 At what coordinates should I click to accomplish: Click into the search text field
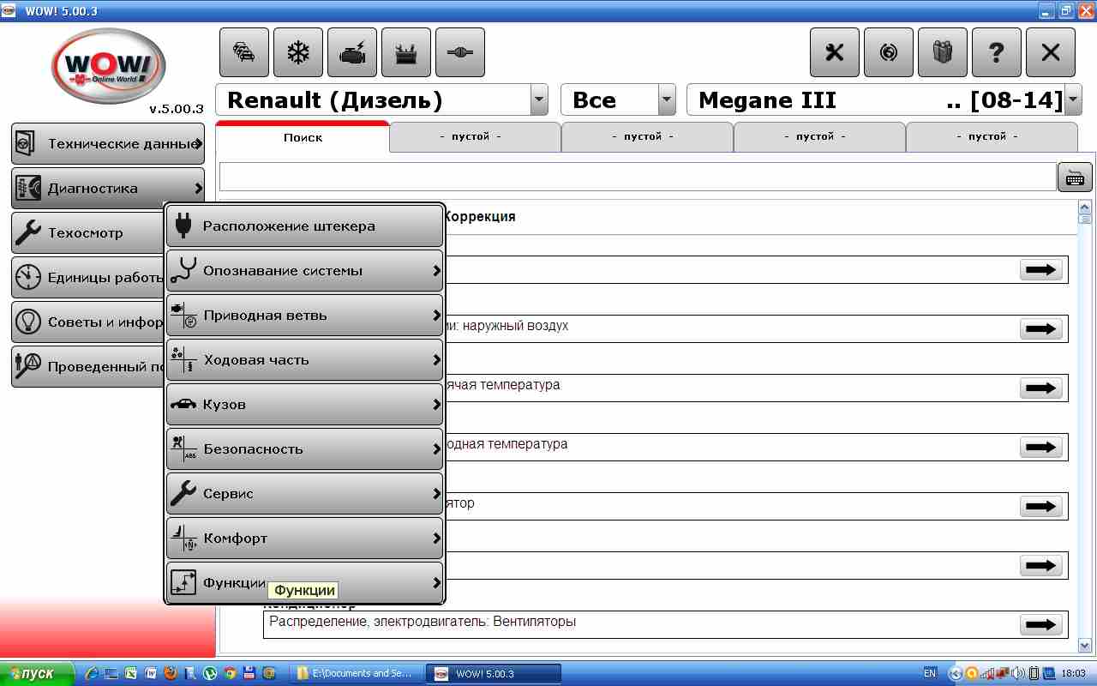click(637, 177)
